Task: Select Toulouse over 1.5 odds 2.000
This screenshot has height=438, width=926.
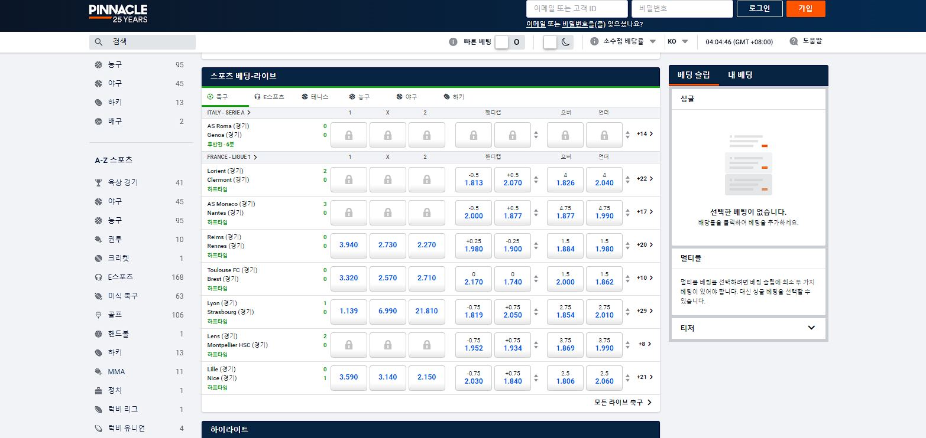Action: [565, 279]
